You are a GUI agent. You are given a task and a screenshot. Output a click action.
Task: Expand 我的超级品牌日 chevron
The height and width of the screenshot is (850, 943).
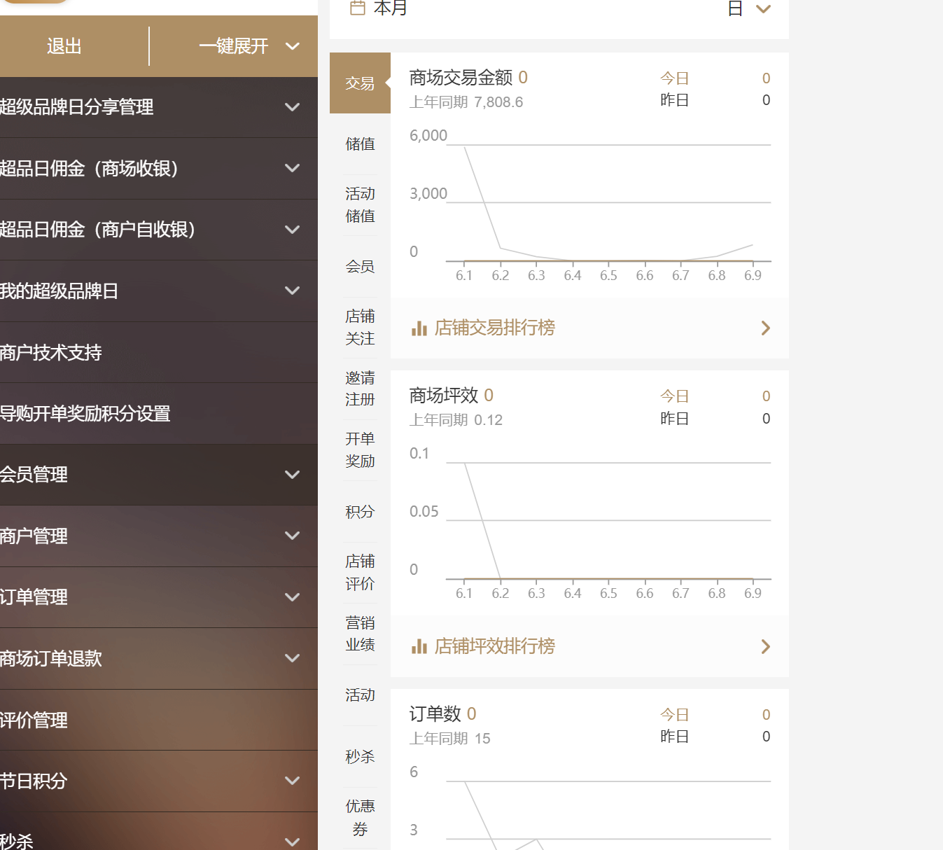pos(293,291)
